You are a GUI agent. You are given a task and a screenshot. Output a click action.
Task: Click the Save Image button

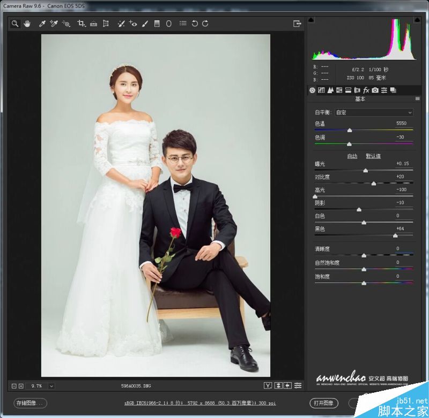(x=30, y=403)
